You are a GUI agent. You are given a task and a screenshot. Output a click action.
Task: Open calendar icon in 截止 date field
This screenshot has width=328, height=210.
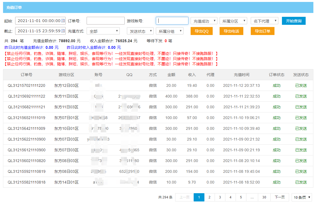point(63,31)
